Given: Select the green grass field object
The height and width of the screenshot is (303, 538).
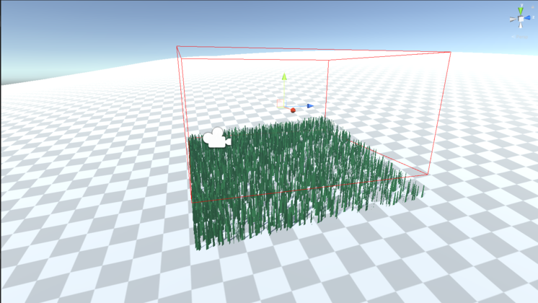Looking at the screenshot, I should pos(288,180).
